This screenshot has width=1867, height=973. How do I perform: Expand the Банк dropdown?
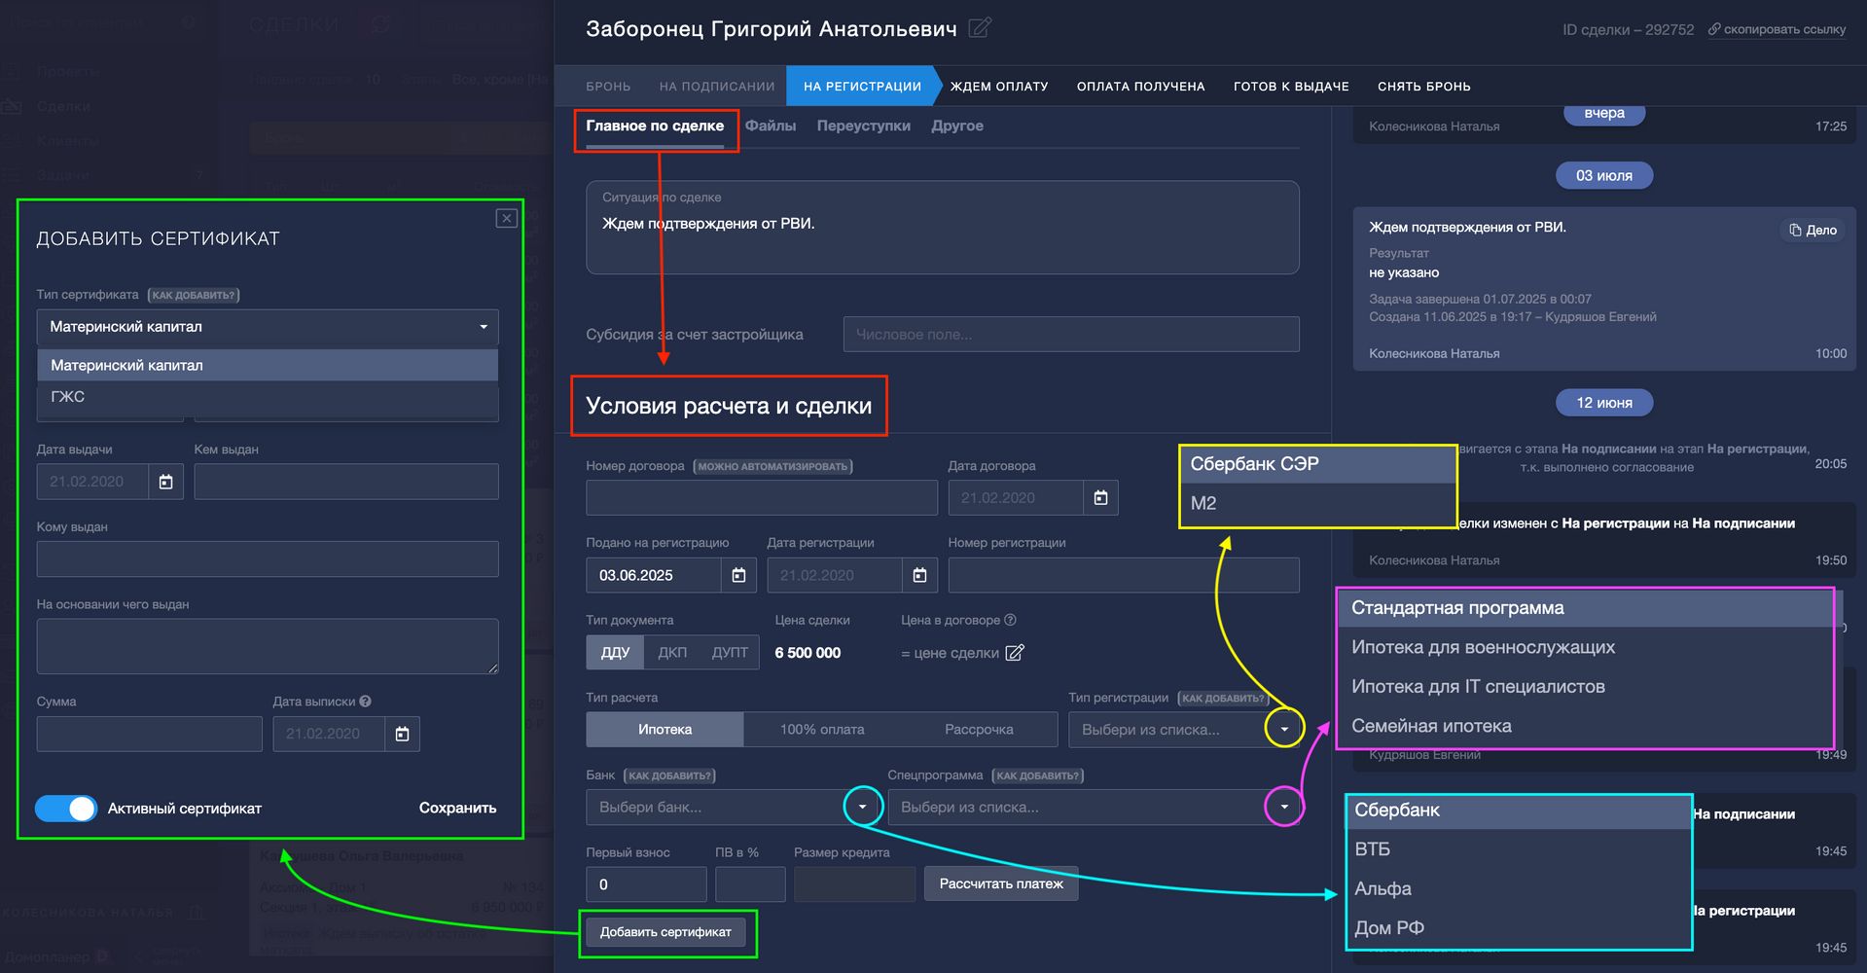click(862, 807)
